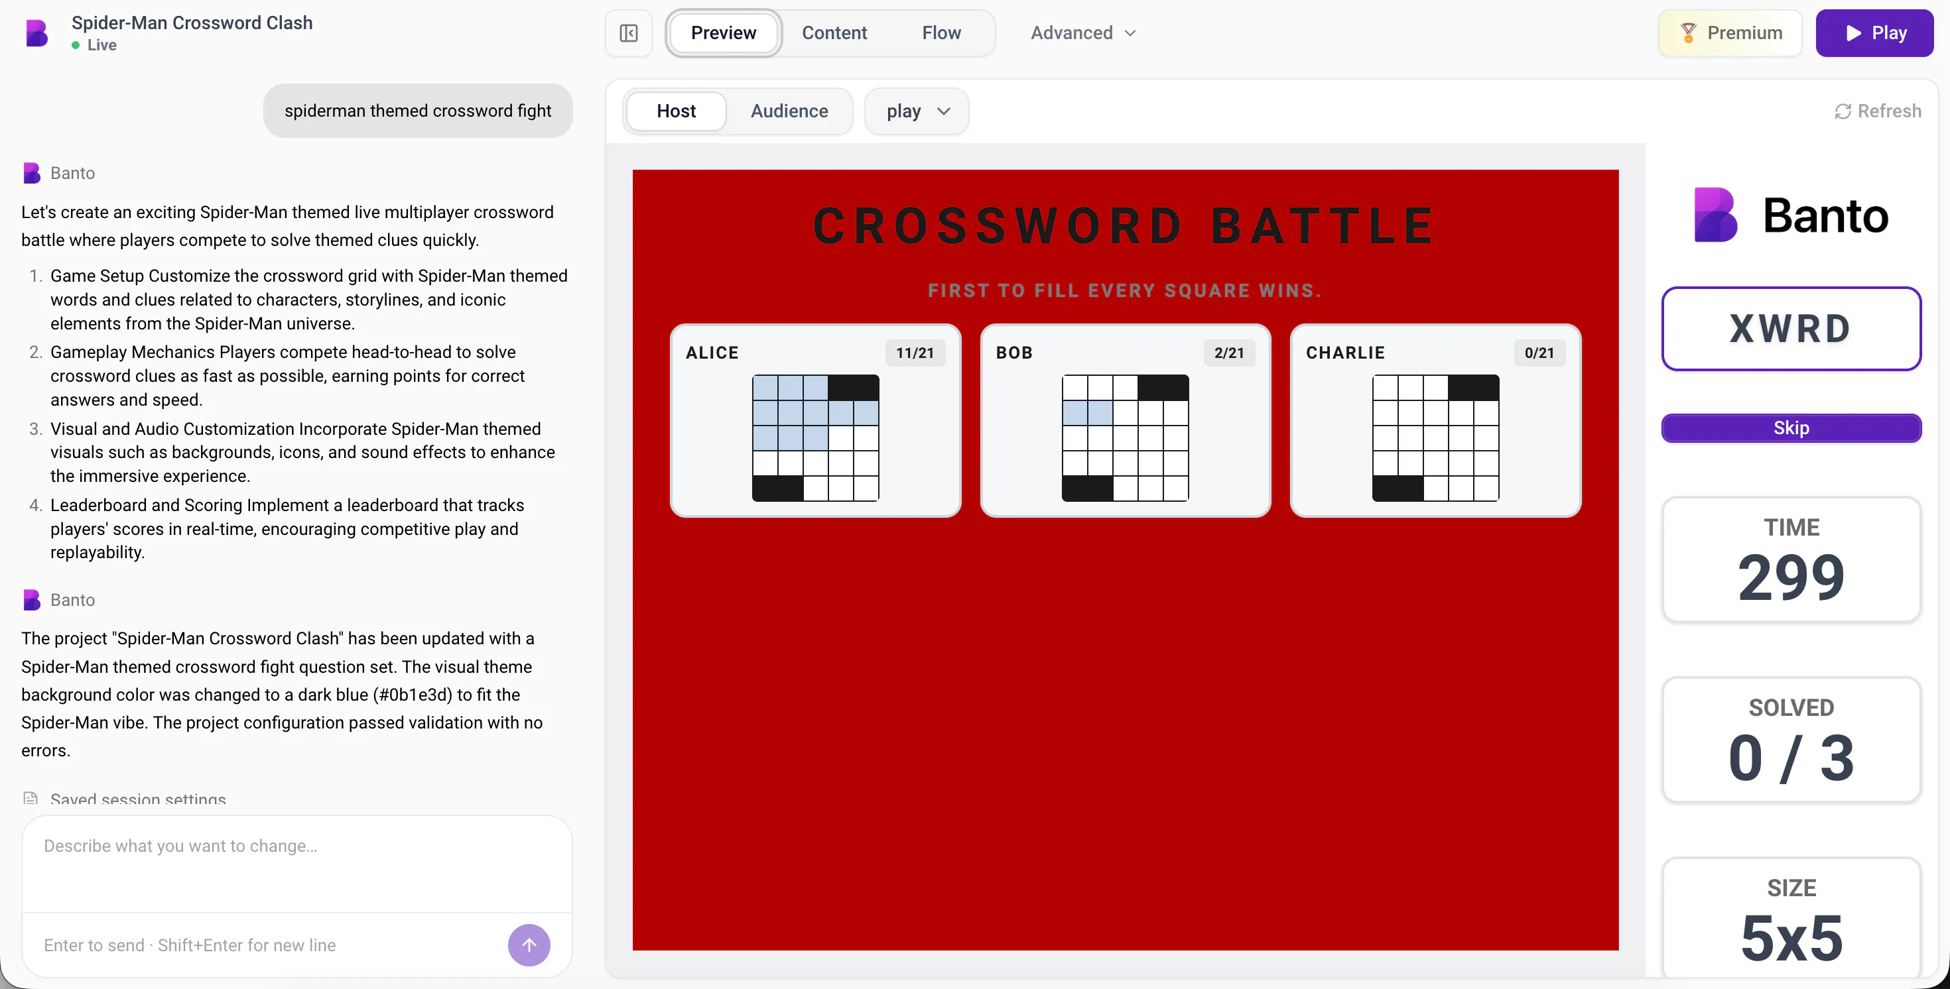Image resolution: width=1950 pixels, height=989 pixels.
Task: Click the send arrow button in chat
Action: pyautogui.click(x=529, y=945)
